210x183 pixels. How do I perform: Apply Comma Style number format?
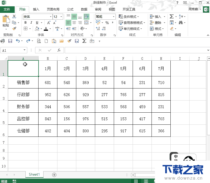(x=113, y=23)
